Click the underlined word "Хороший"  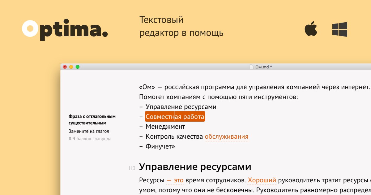click(x=262, y=180)
